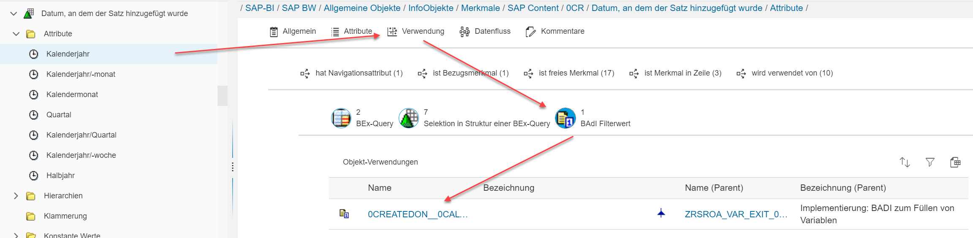Click the table export icon
Viewport: 973px width, 238px height.
955,162
